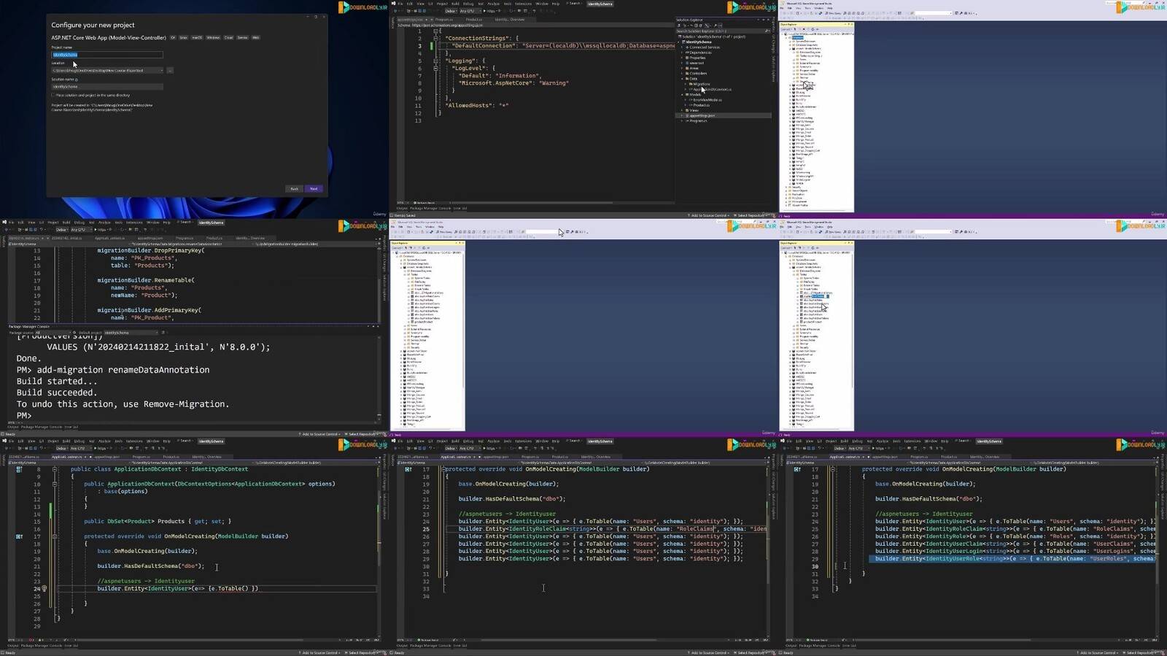Click the info icon beside Solution name label
Viewport: 1167px width, 656px height.
pos(77,80)
